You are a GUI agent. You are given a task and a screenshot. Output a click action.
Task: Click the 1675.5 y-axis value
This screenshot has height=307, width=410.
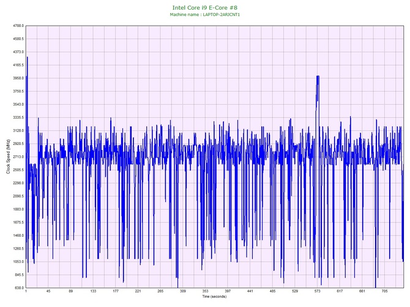coord(18,223)
